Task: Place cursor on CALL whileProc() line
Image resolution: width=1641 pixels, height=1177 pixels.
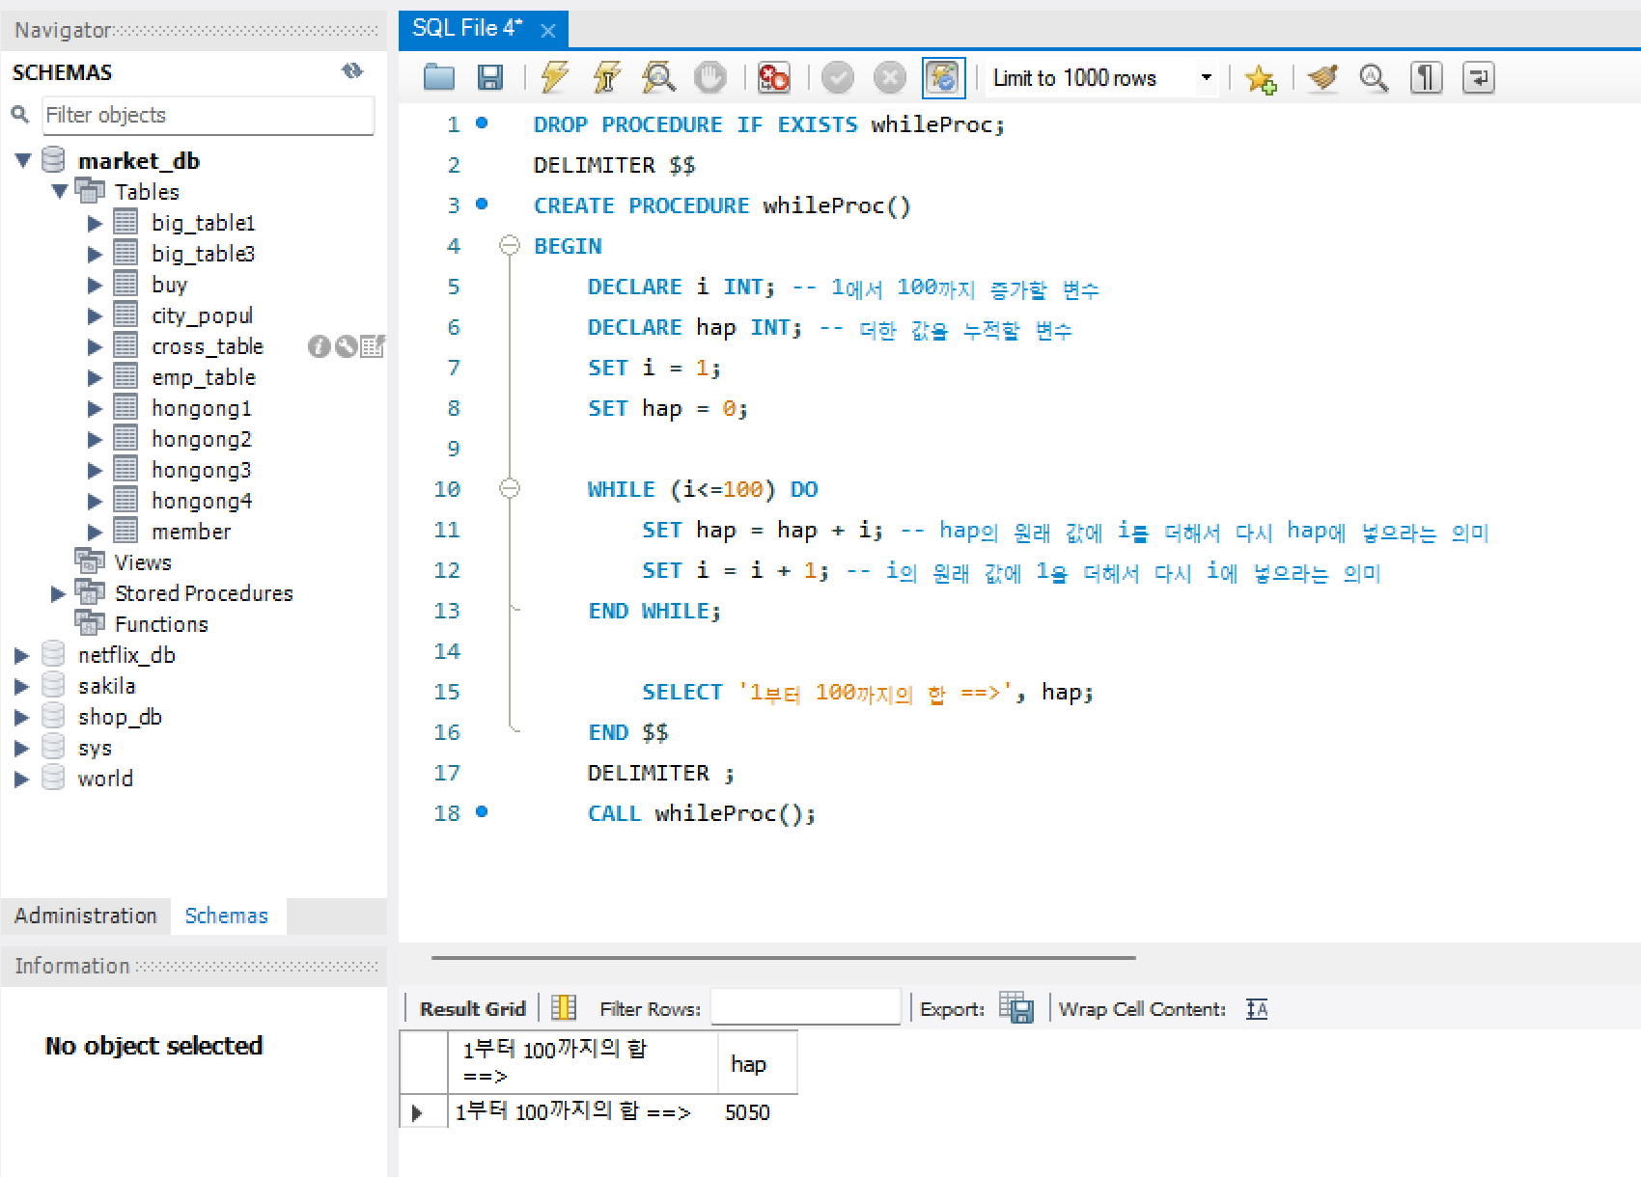Action: [701, 813]
